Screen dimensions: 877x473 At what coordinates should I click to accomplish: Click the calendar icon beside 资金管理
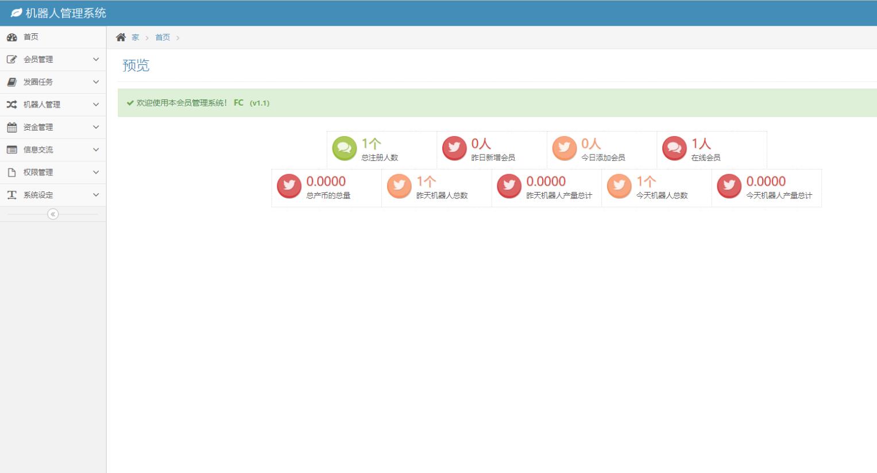pos(11,127)
